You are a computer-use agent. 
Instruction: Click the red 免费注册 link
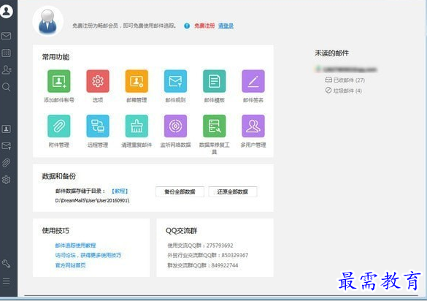pyautogui.click(x=204, y=26)
